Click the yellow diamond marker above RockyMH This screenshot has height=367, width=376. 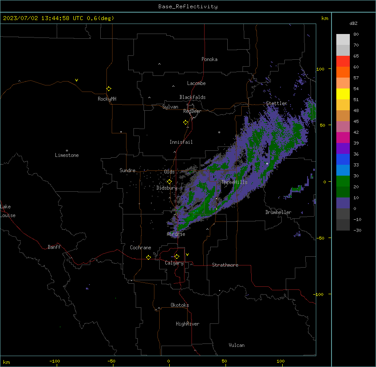click(109, 88)
